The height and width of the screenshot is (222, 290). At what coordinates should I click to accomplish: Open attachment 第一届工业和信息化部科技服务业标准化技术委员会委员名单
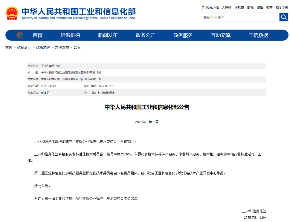click(x=91, y=198)
